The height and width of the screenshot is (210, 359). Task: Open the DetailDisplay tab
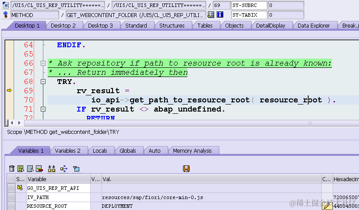click(271, 25)
